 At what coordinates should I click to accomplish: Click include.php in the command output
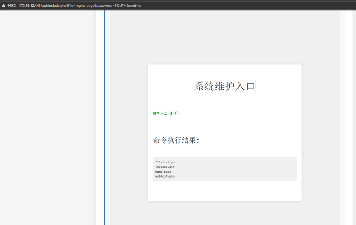pyautogui.click(x=165, y=167)
